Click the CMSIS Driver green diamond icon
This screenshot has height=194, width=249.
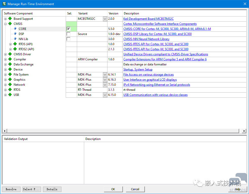point(10,54)
